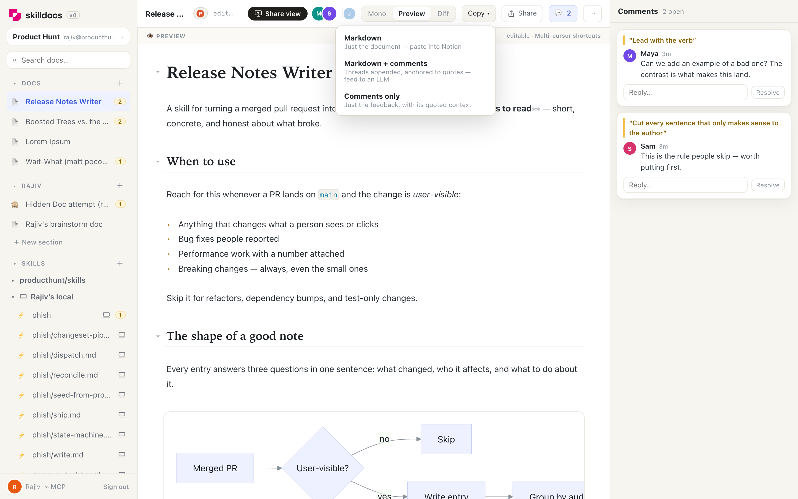Viewport: 798px width, 499px height.
Task: Click the P avatar next to document title
Action: pyautogui.click(x=200, y=14)
